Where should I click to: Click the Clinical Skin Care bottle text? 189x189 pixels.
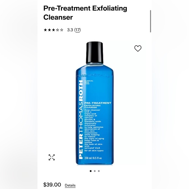[x=89, y=82]
